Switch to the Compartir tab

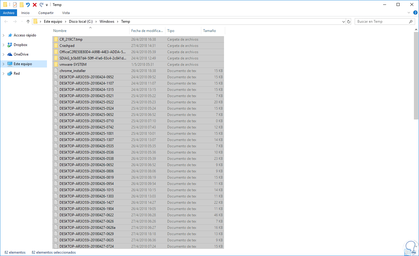coord(46,13)
